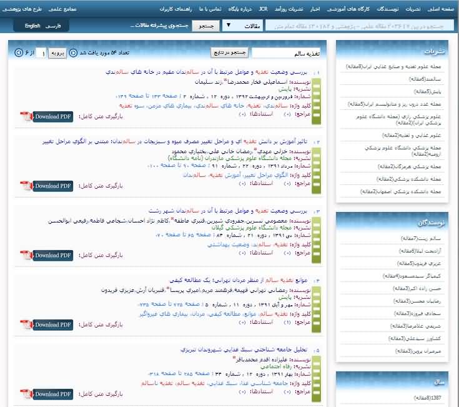This screenshot has height=407, width=459.
Task: Open pages 133–139 link in first result
Action: click(147, 96)
